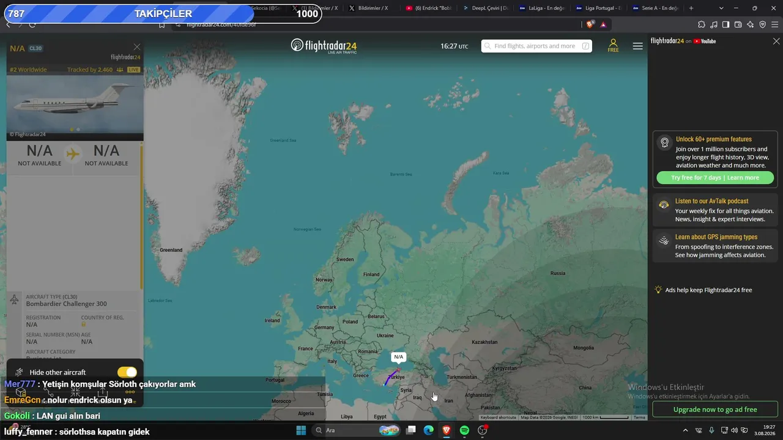Click the Tracked by 2,460 users indicator
The width and height of the screenshot is (783, 440).
tap(95, 70)
